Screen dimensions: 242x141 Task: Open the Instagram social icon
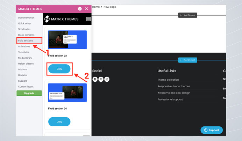coord(107,79)
